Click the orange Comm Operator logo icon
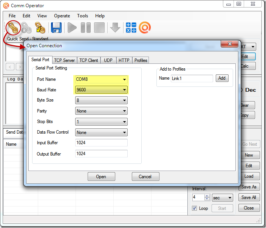Screen dimensions: 266x228 point(145,28)
